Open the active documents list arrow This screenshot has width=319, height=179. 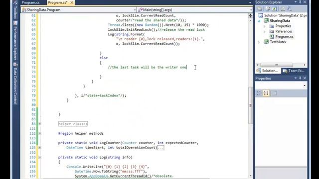[x=250, y=2]
